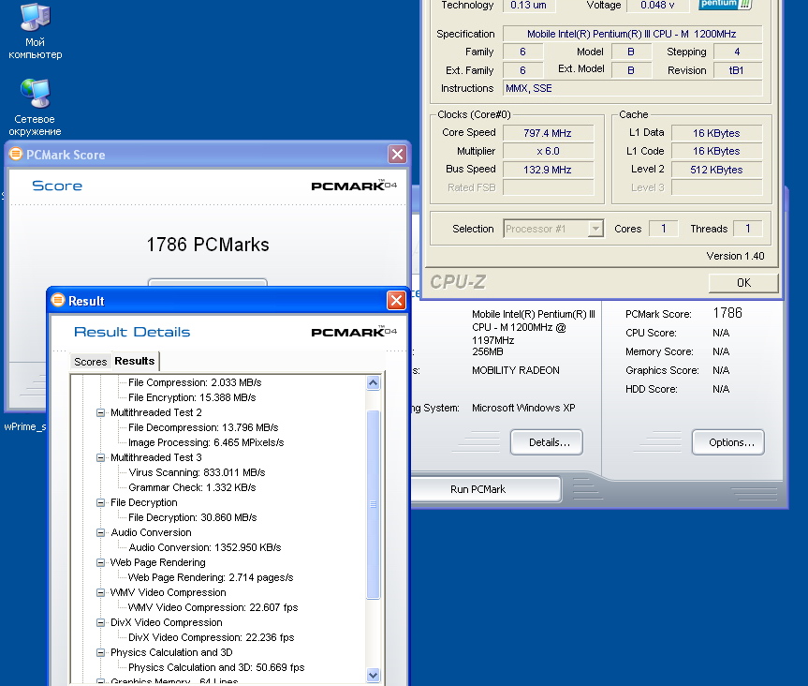Viewport: 808px width, 686px height.
Task: Click the 1786 PCMarks score text
Action: 208,245
